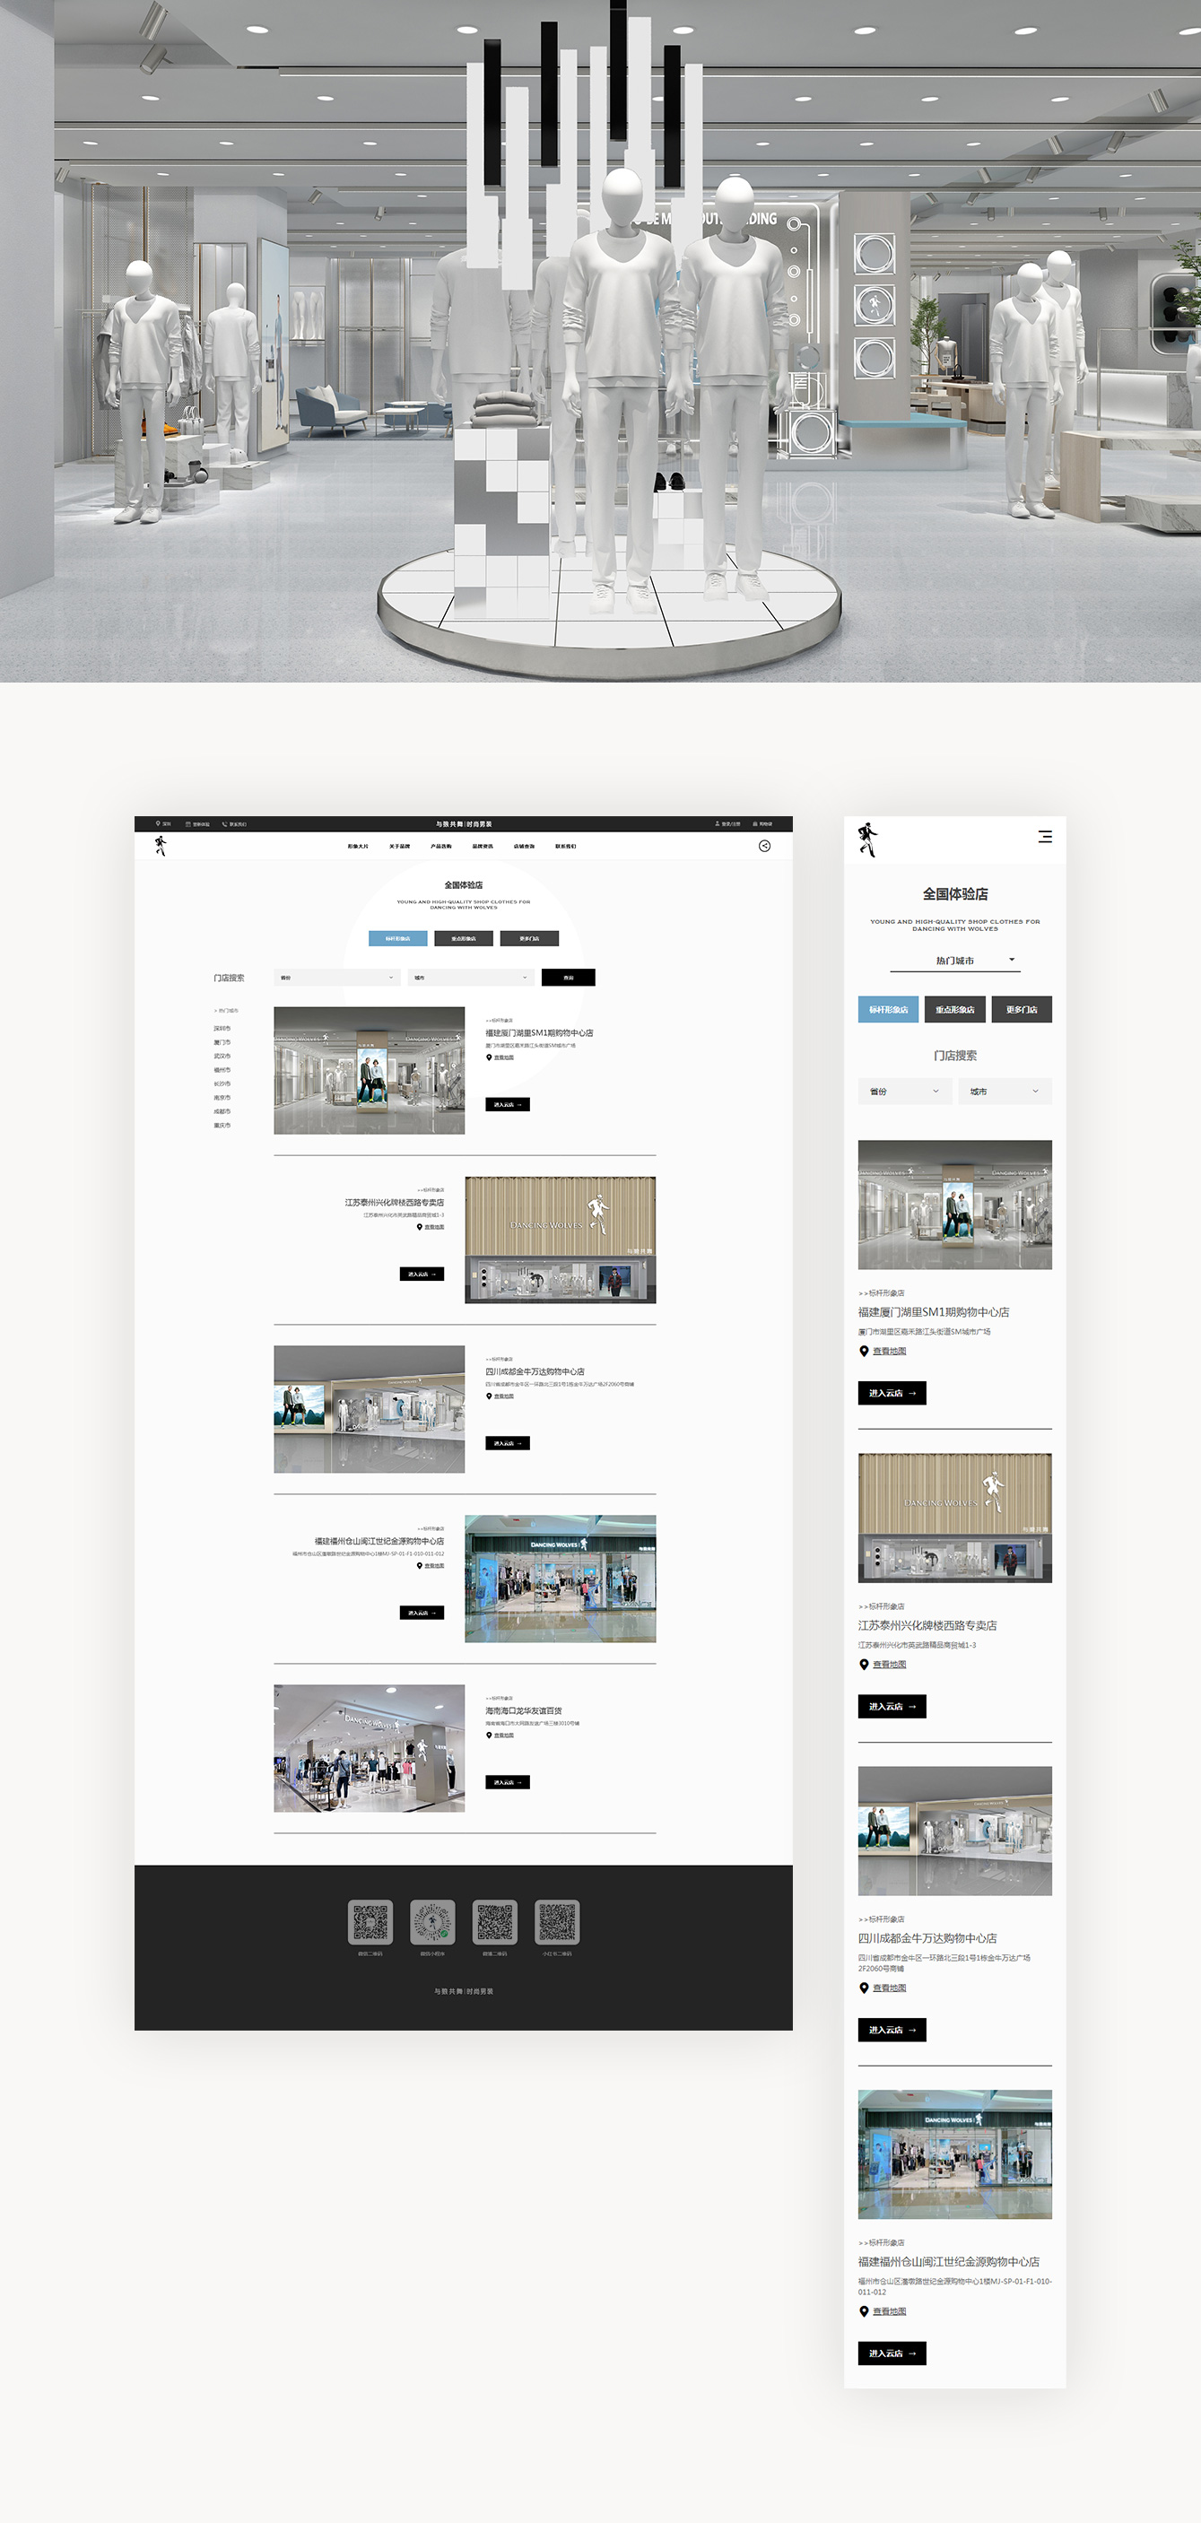Open the mobile 热门城市 dropdown

tap(955, 961)
